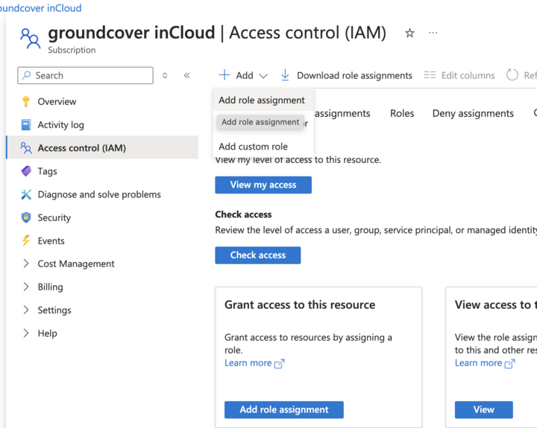Click the View my access button
This screenshot has width=537, height=428.
(263, 185)
